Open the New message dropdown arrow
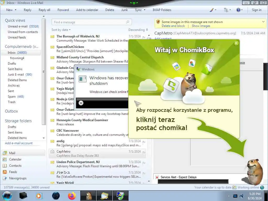 [15, 10]
